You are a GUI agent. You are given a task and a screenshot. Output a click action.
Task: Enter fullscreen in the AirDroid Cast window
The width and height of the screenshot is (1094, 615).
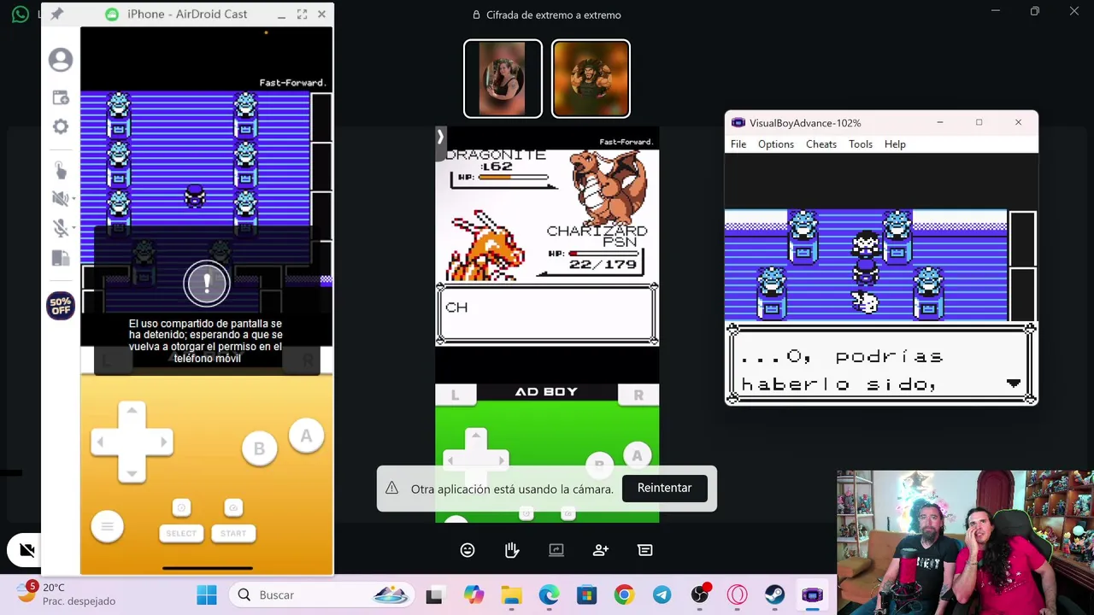click(x=302, y=15)
